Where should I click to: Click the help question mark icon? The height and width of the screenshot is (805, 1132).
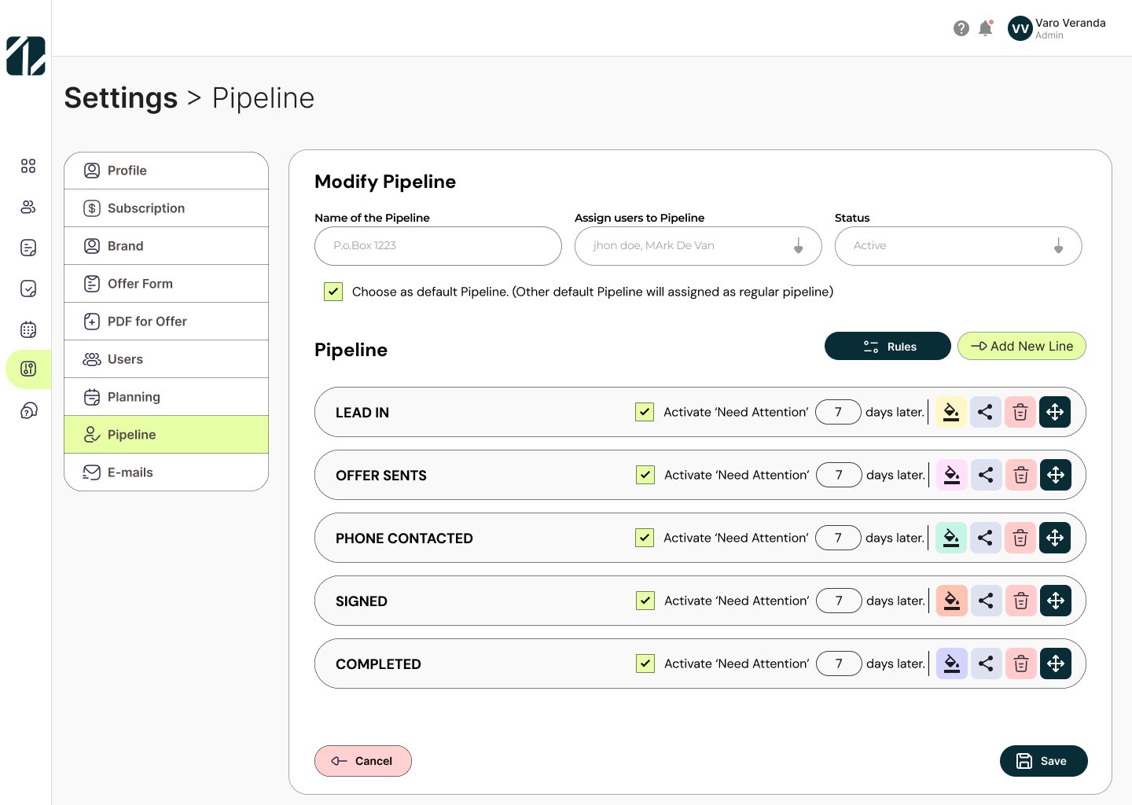click(961, 28)
